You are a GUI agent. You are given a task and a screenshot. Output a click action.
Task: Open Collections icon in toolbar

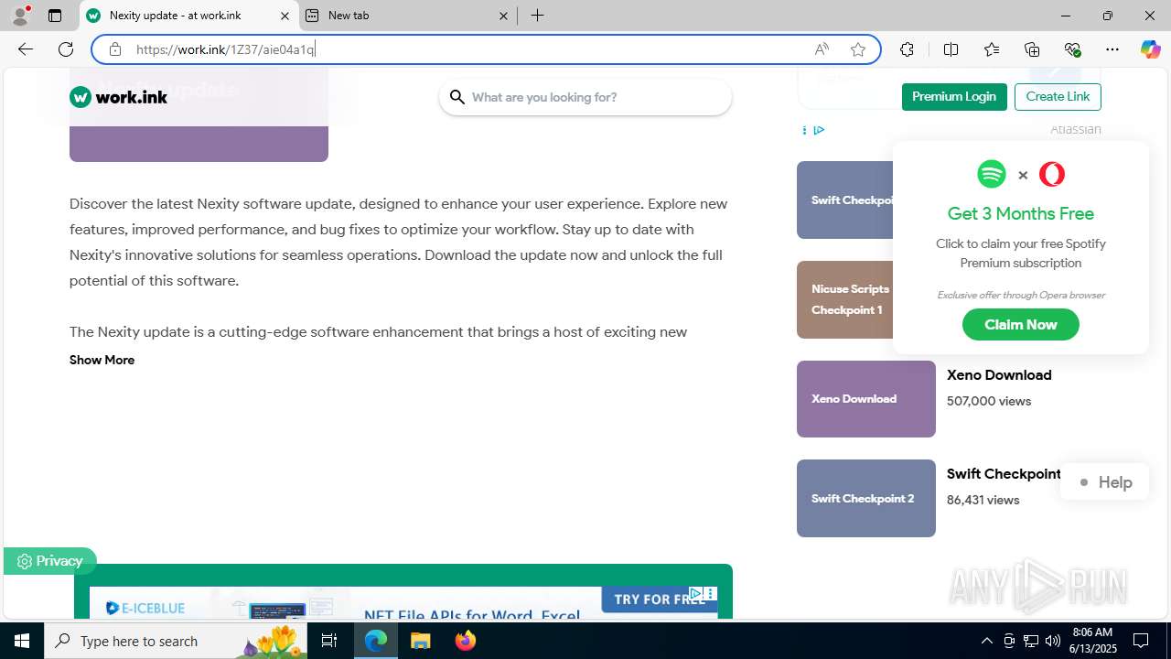[1032, 49]
